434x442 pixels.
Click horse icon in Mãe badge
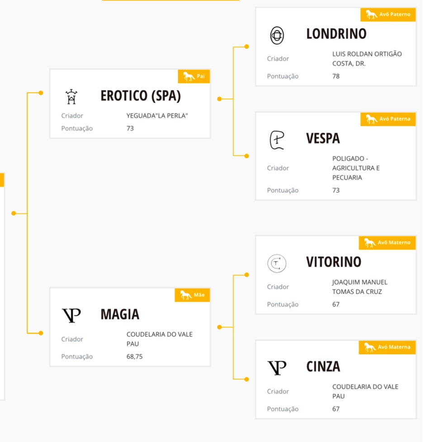[x=186, y=295]
